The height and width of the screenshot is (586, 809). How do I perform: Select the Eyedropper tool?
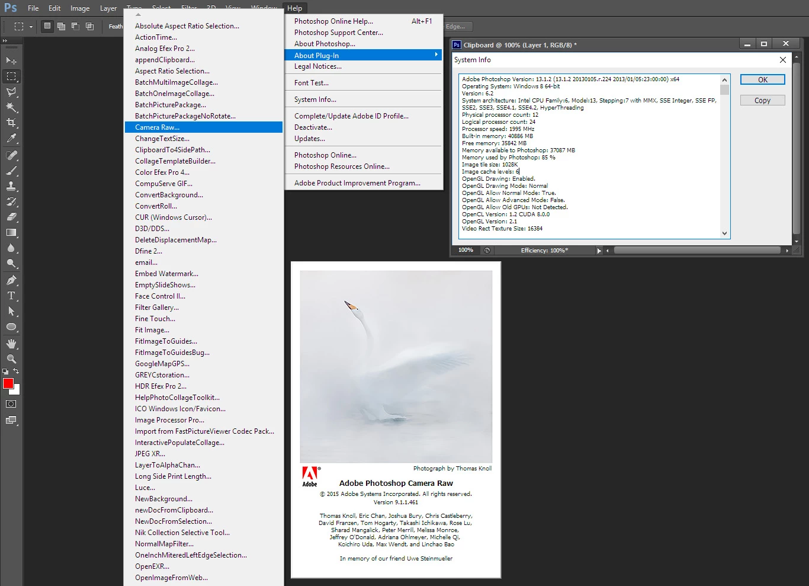[11, 138]
